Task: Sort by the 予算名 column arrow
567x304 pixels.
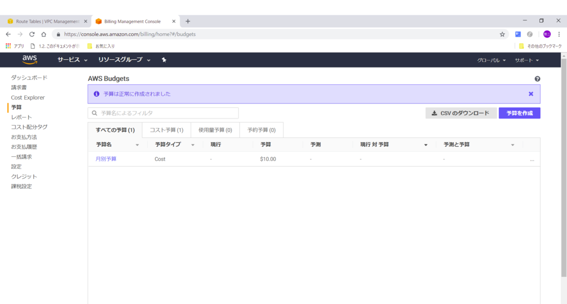Action: tap(137, 145)
